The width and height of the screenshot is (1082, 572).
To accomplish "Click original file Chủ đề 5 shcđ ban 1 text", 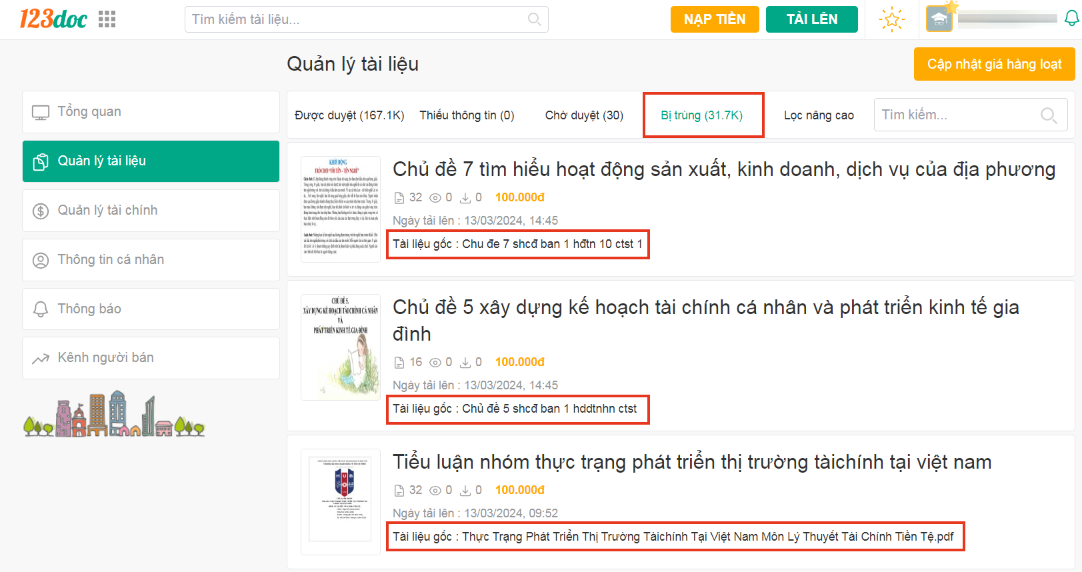I will click(549, 409).
